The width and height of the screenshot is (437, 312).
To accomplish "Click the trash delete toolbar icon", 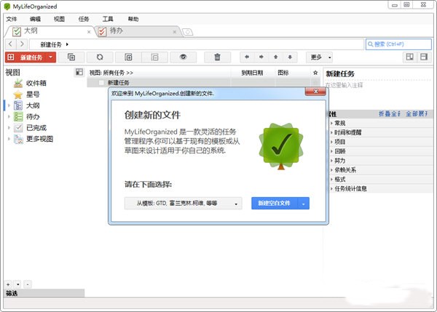I will pos(217,57).
